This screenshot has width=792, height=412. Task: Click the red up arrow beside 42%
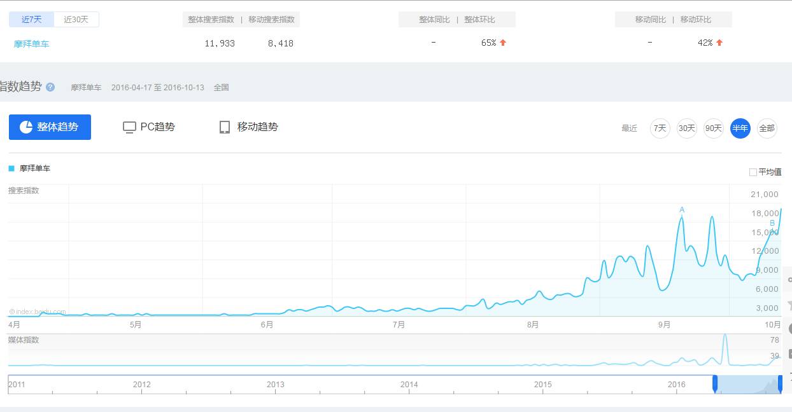coord(719,43)
